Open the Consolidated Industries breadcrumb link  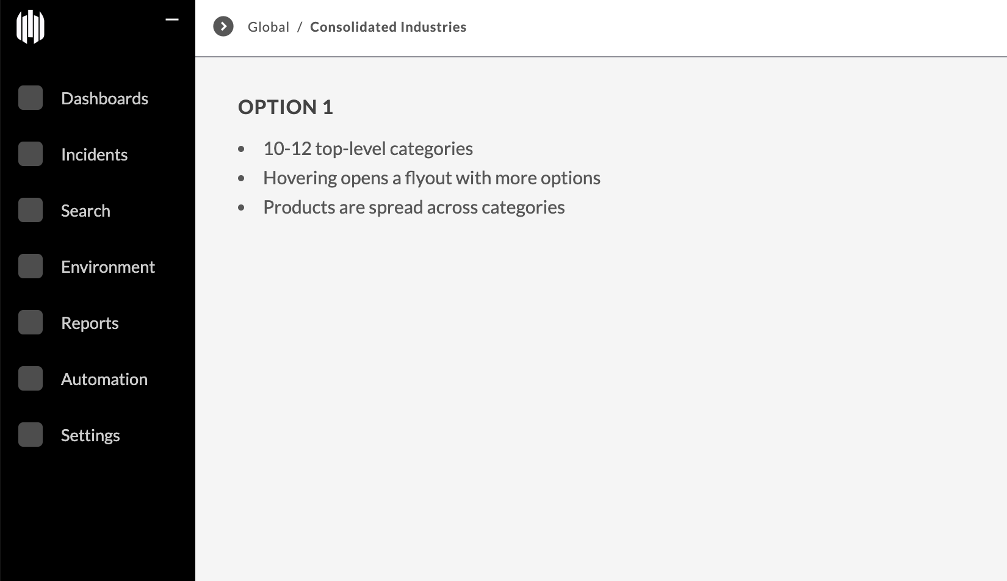[x=388, y=26]
